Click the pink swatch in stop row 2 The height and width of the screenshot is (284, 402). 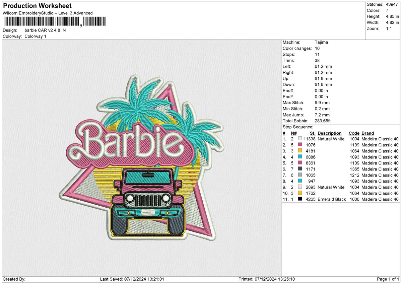(x=300, y=145)
